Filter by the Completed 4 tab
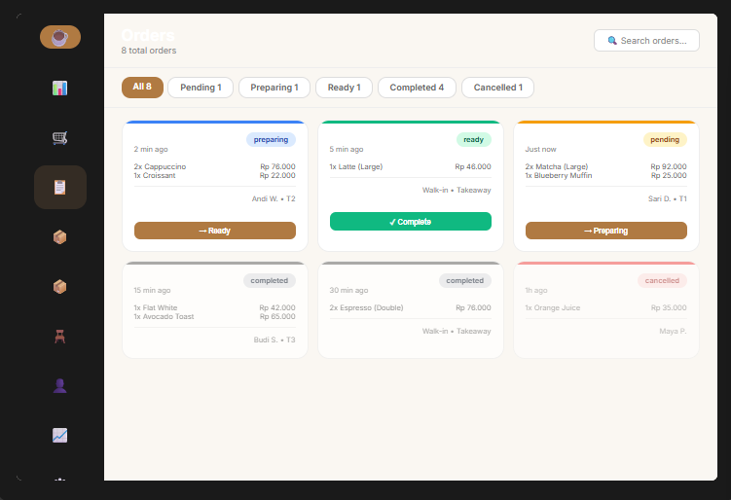Viewport: 731px width, 500px height. click(417, 88)
